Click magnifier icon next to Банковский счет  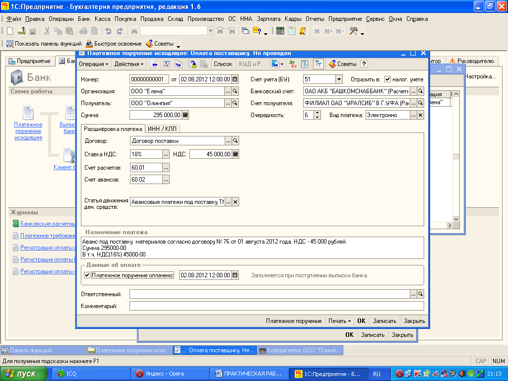[x=421, y=91]
